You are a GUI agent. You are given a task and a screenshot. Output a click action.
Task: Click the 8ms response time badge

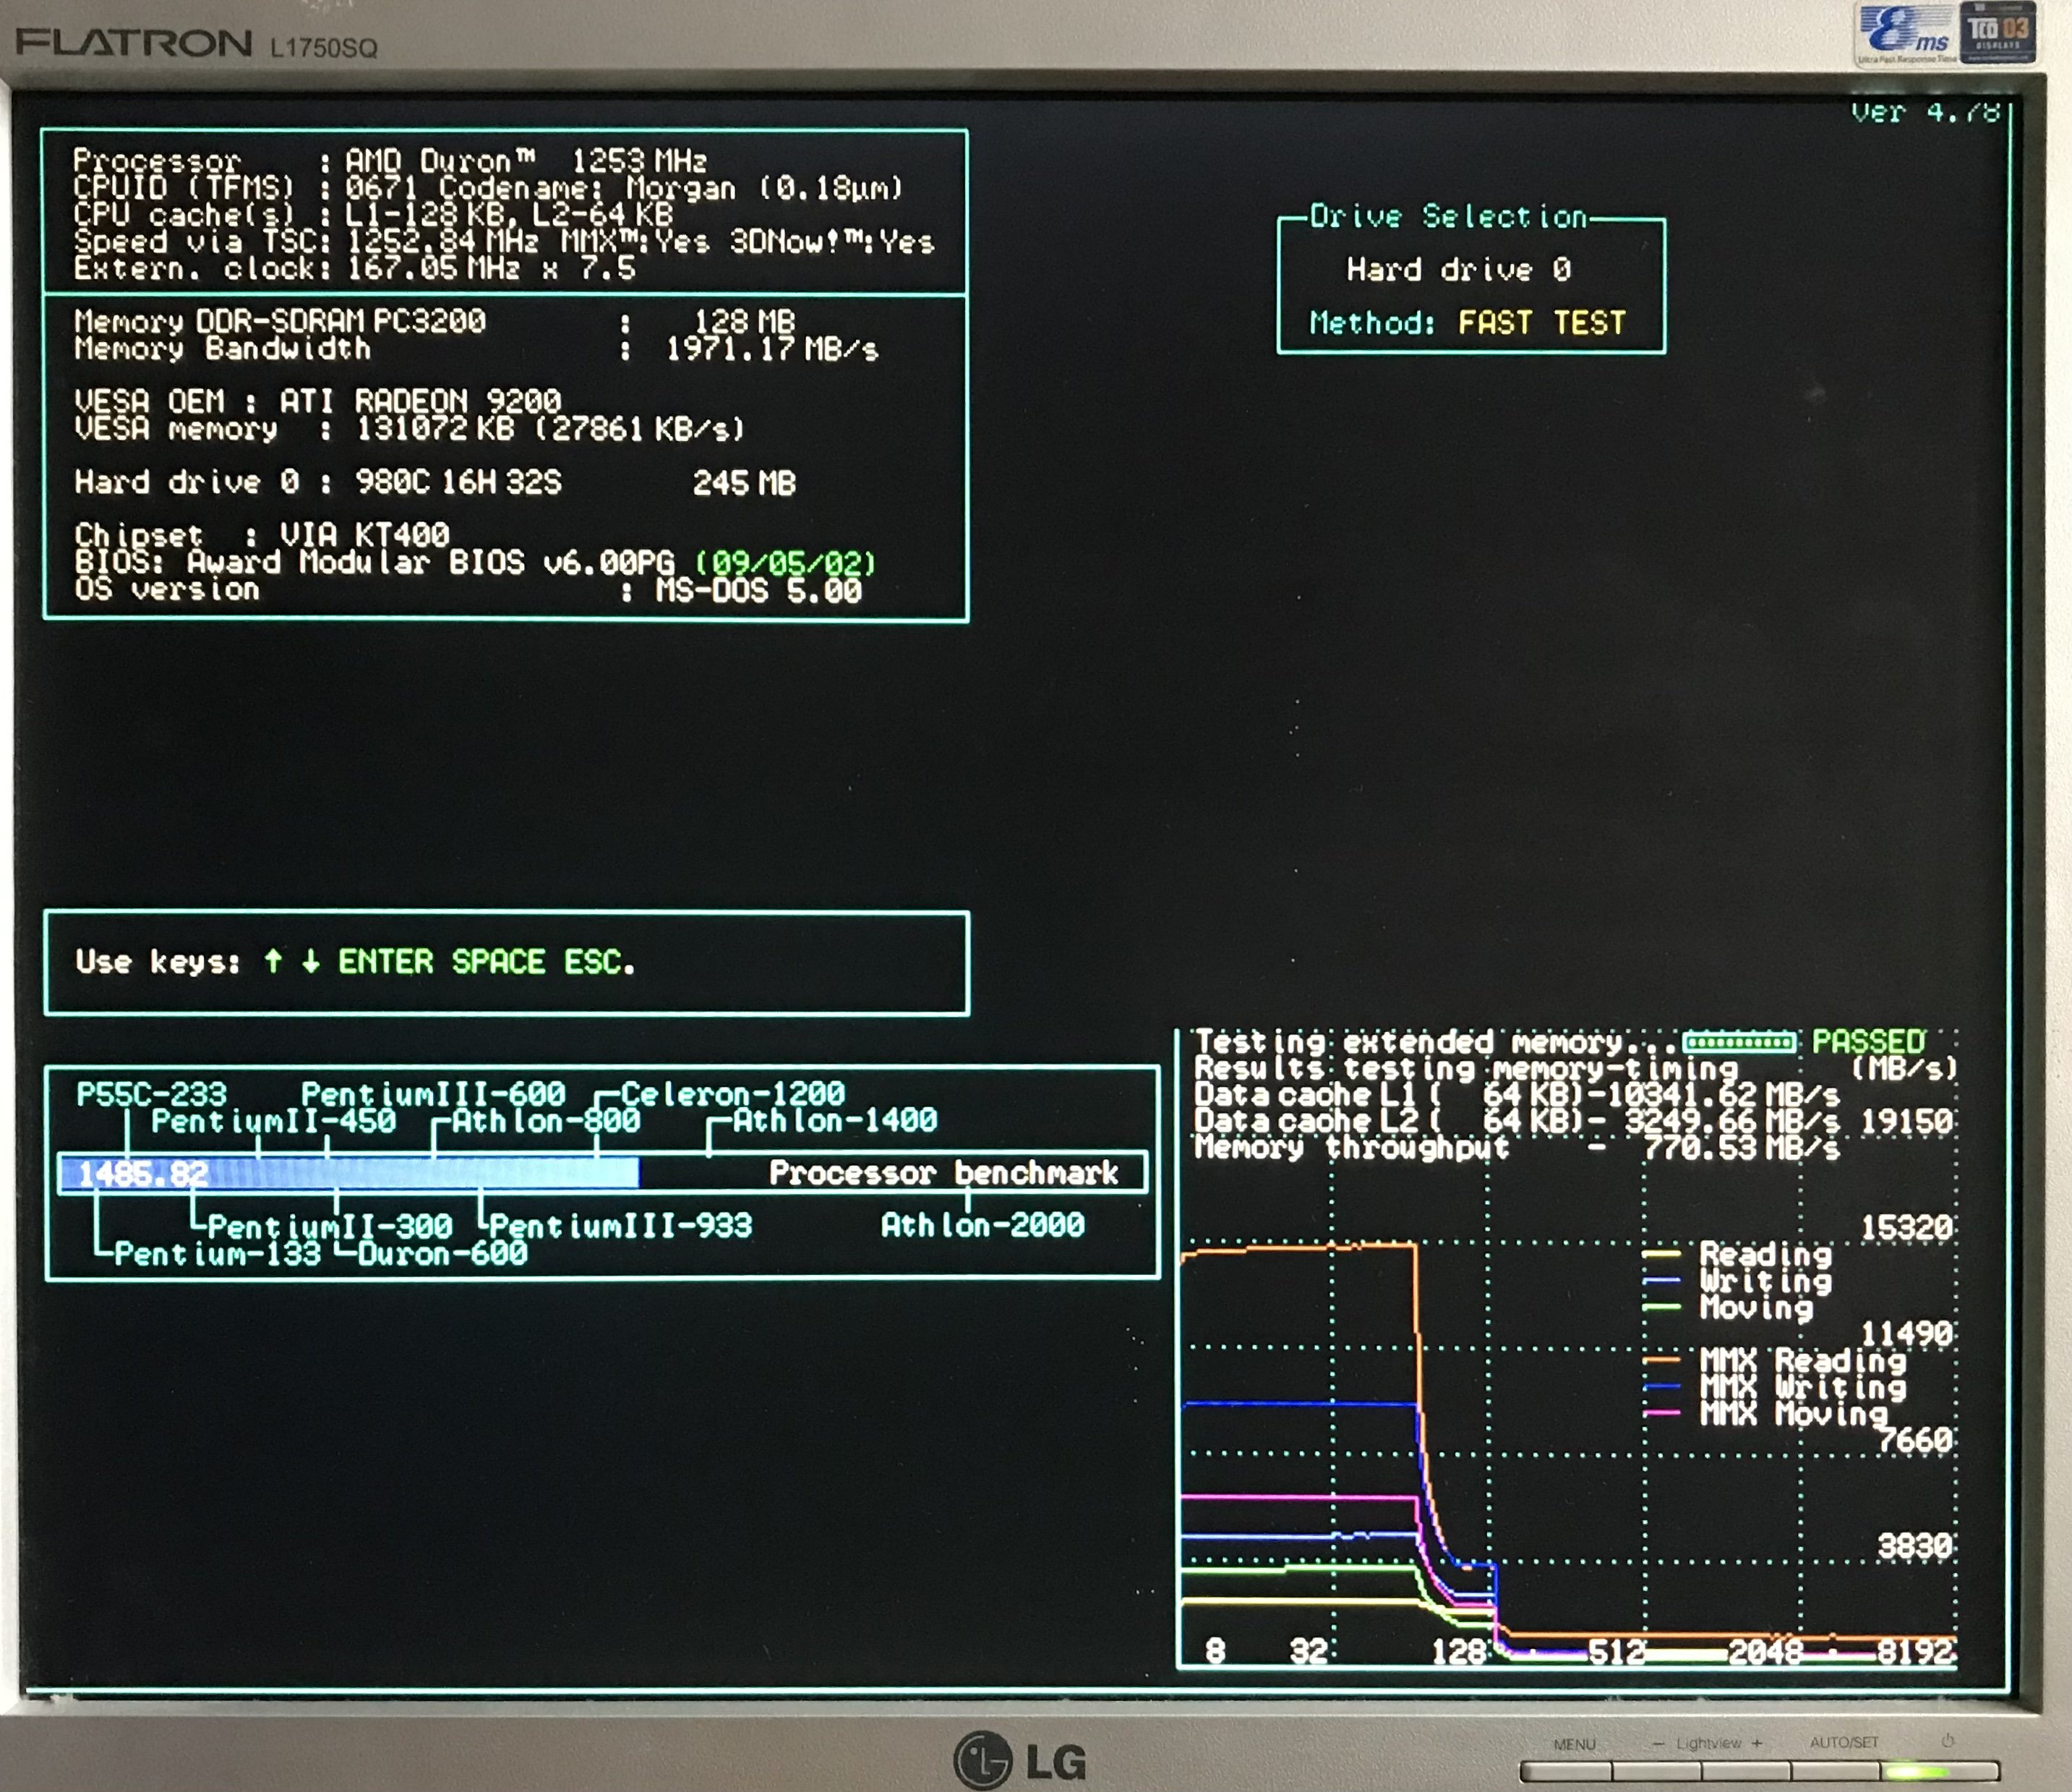pyautogui.click(x=1905, y=33)
